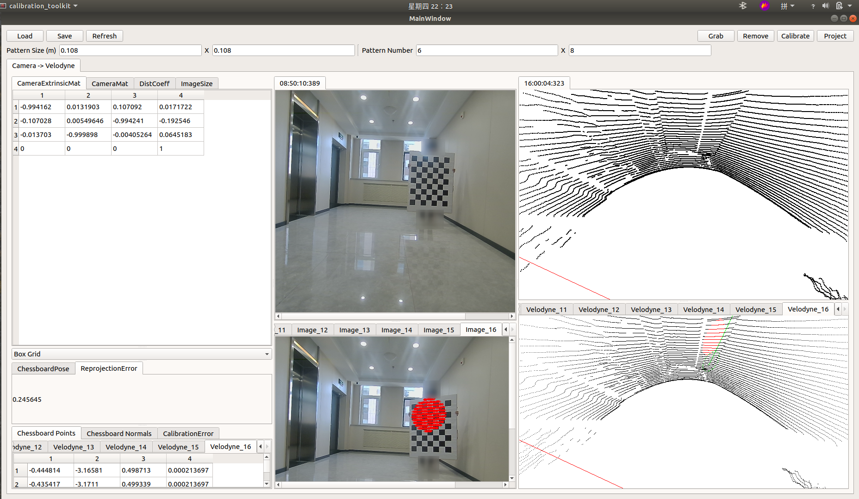Select the Camera -> Velodyne tab
The height and width of the screenshot is (499, 859).
tap(44, 66)
